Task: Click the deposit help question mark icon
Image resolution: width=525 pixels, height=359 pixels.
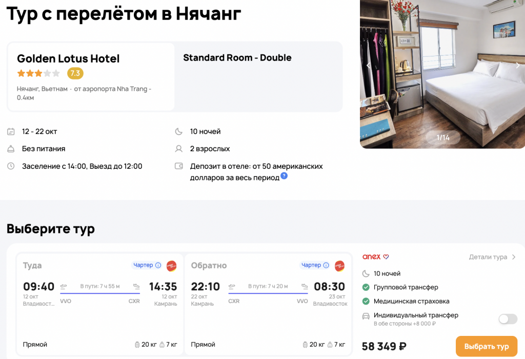Action: (284, 176)
